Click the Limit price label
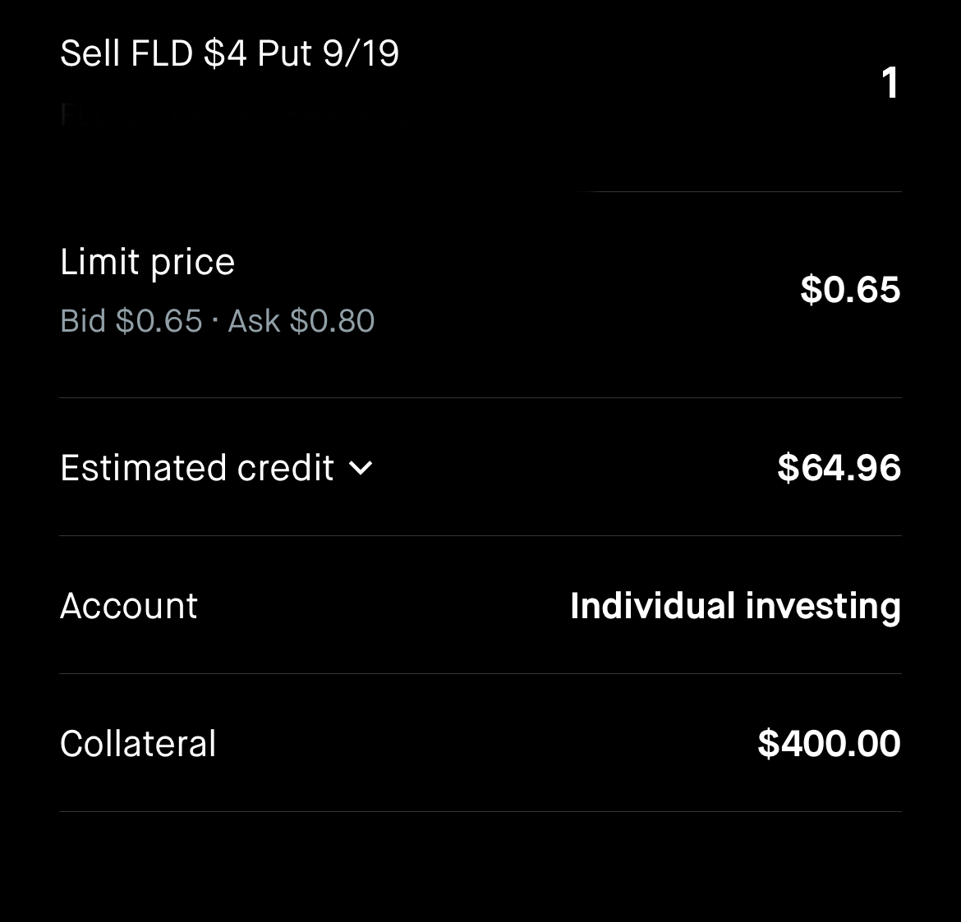This screenshot has width=961, height=922. [x=147, y=264]
